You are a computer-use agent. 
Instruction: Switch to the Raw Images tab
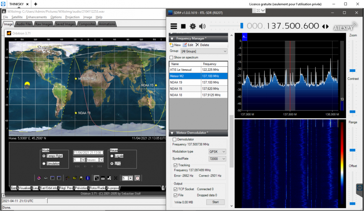pyautogui.click(x=44, y=24)
